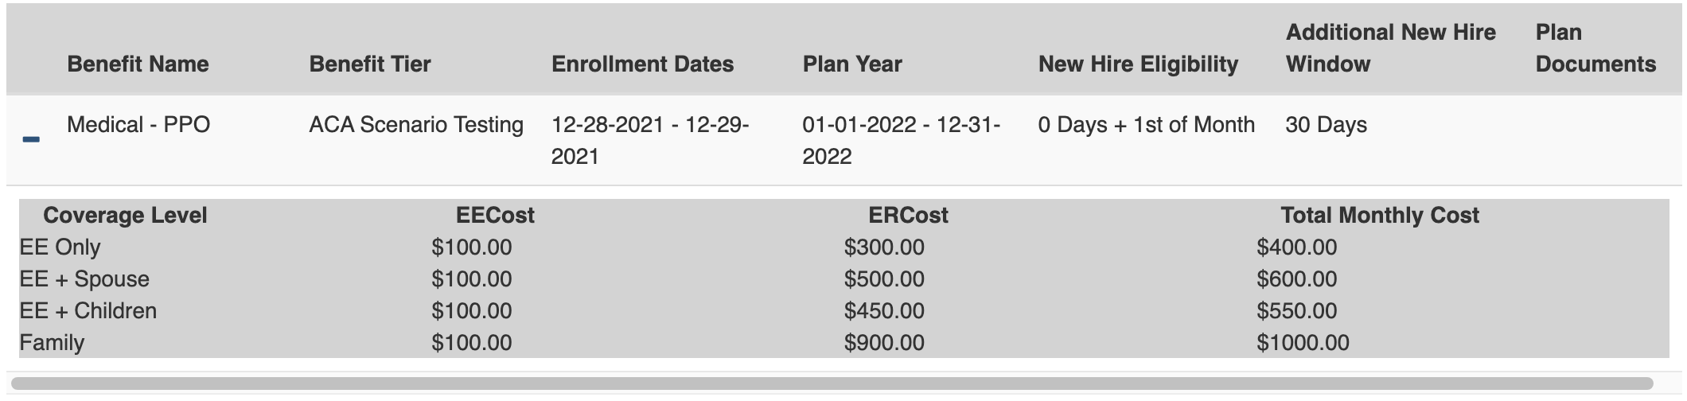Click the Additional New Hire Window header
Viewport: 1687px width, 401px height.
point(1390,48)
